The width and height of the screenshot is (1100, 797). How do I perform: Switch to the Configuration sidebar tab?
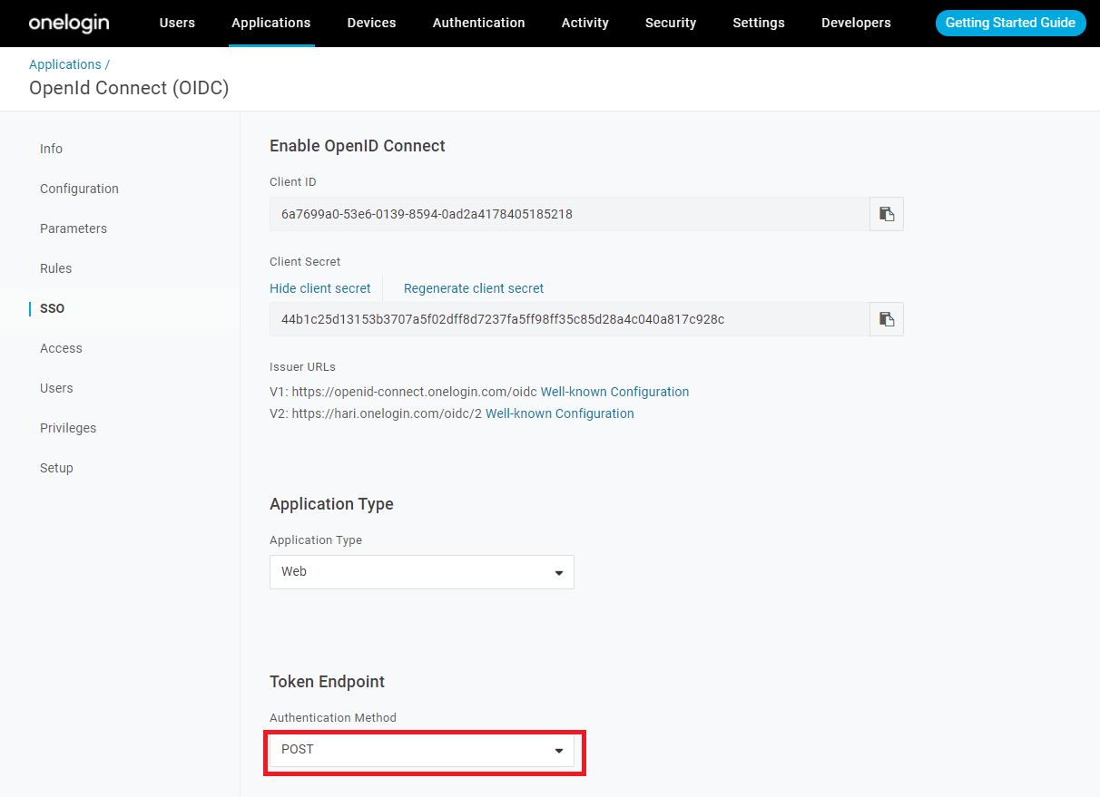point(79,189)
